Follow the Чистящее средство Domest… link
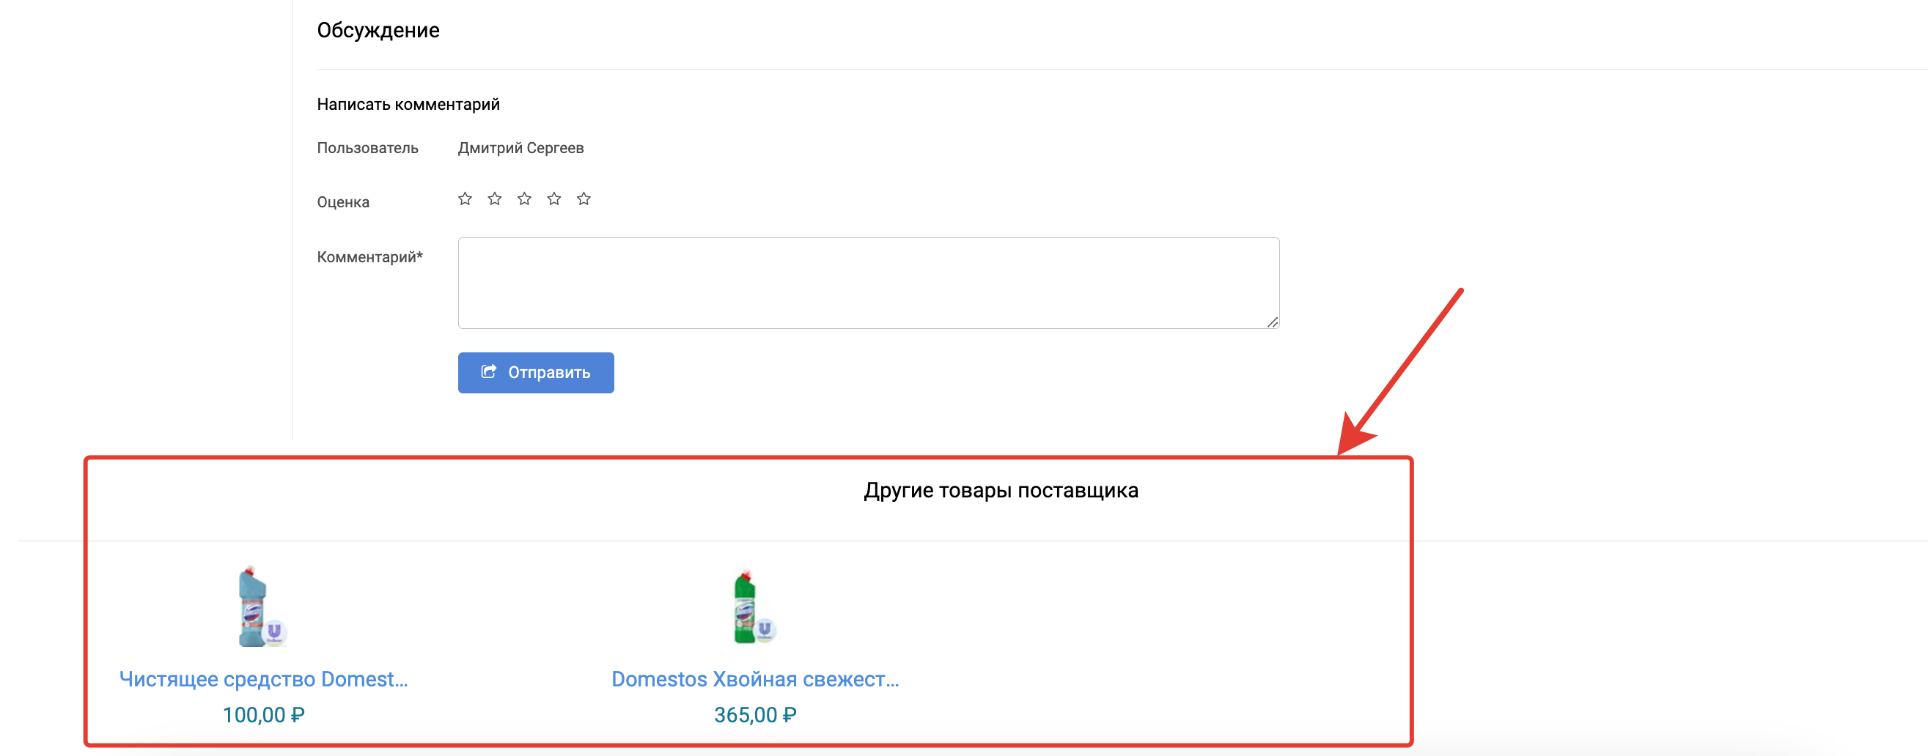Image resolution: width=1928 pixels, height=756 pixels. coord(263,679)
